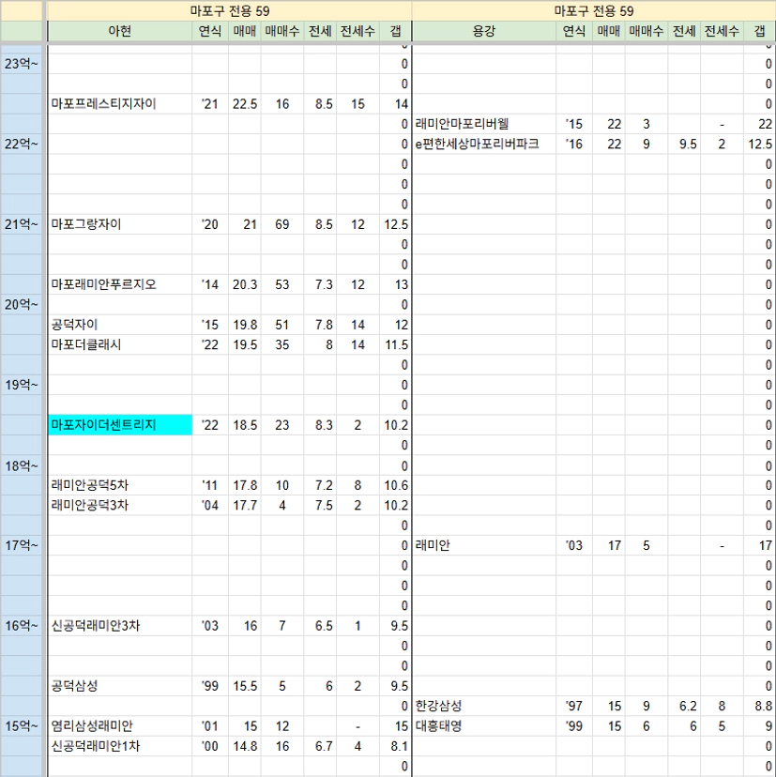Screen dimensions: 776x777
Task: Click 갭 header in the 아현 table
Action: click(395, 31)
